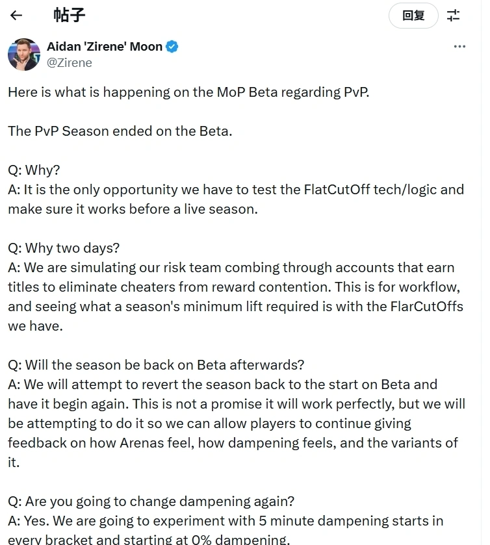Click the "Q: Why two days?" line
Viewport: 490px width, 545px height.
click(x=64, y=248)
